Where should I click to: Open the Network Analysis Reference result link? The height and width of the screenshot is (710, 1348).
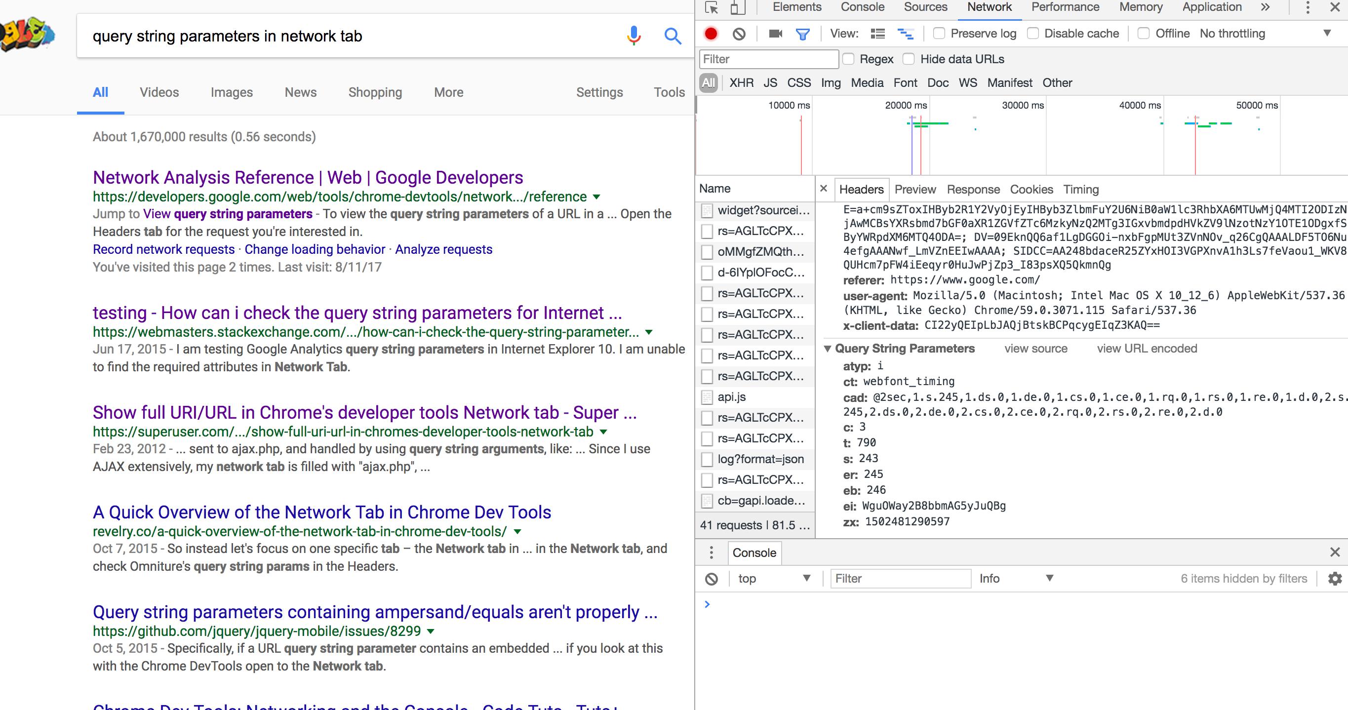[x=308, y=177]
